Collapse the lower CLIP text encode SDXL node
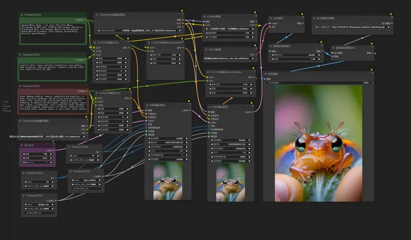 97,93
